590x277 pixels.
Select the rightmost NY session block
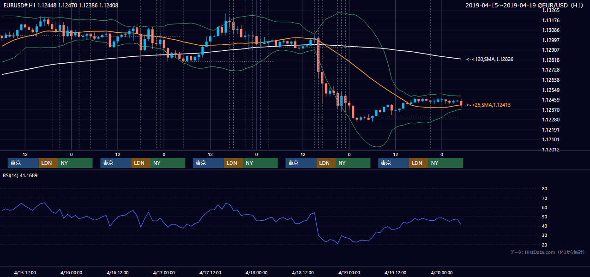446,163
